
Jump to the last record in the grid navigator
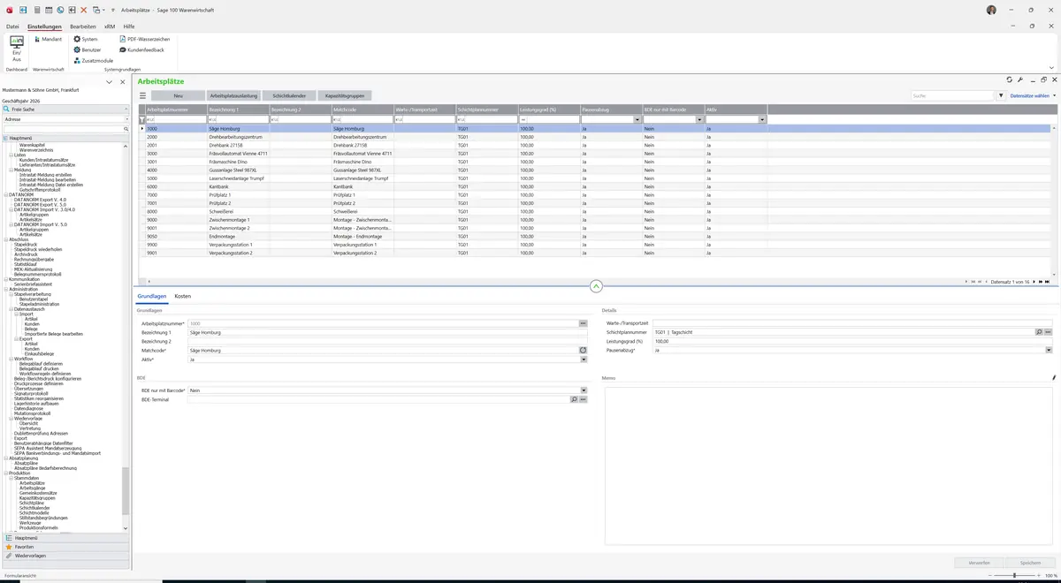coord(1048,282)
